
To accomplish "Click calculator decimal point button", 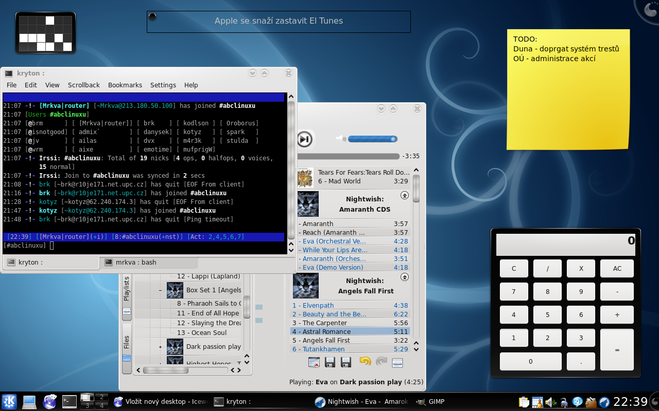I will (581, 361).
